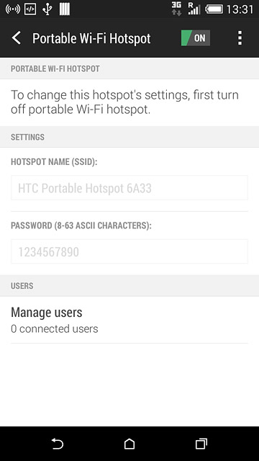The width and height of the screenshot is (259, 461).
Task: Select the password input field
Action: coord(129,251)
